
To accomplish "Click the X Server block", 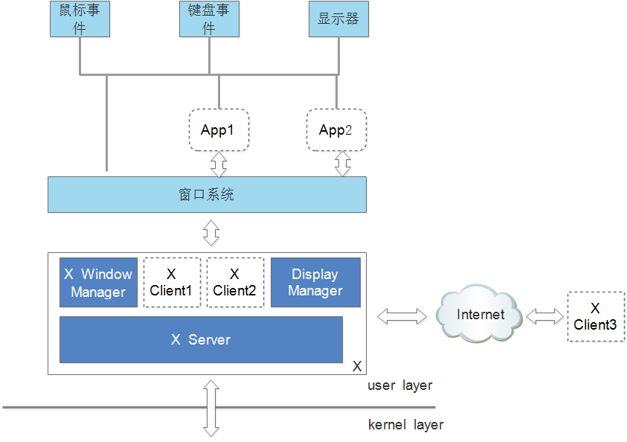I will [x=201, y=339].
